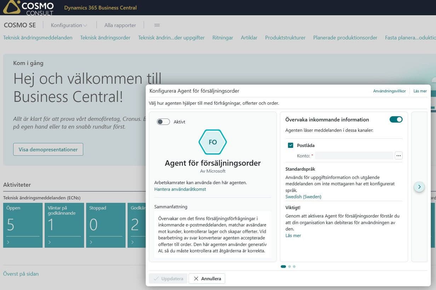Screen dimensions: 436x290
Task: Select the Alla rapporter menu item
Action: point(120,25)
